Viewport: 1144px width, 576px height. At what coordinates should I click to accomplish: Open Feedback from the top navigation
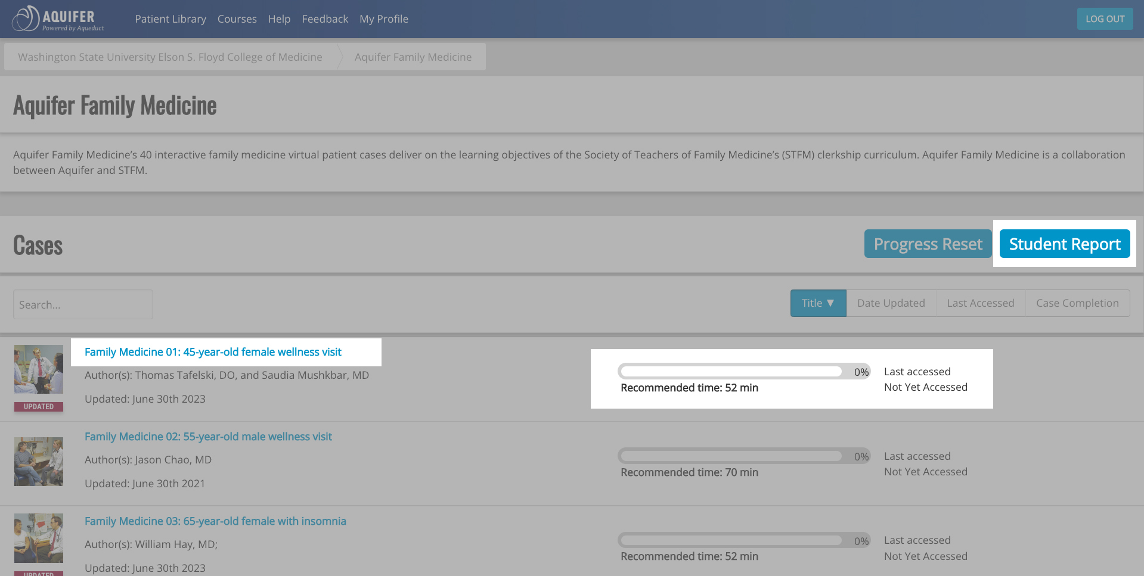pyautogui.click(x=325, y=19)
